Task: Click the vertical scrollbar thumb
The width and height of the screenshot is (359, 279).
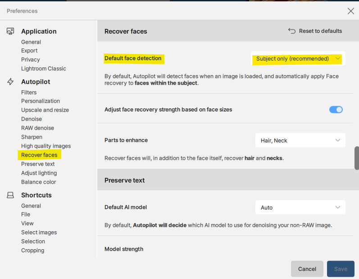Action: coord(356,157)
